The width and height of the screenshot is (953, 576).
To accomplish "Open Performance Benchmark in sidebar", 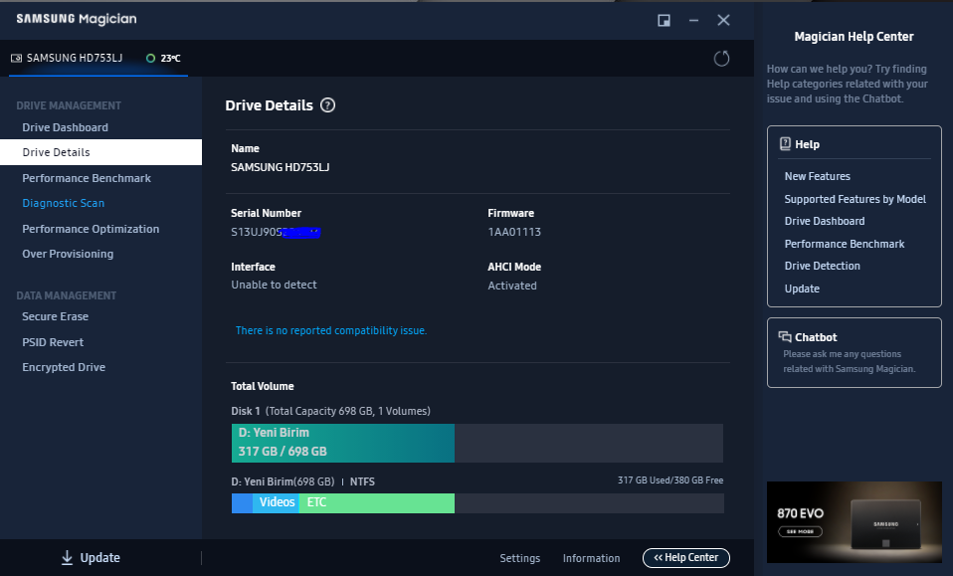I will pos(87,178).
